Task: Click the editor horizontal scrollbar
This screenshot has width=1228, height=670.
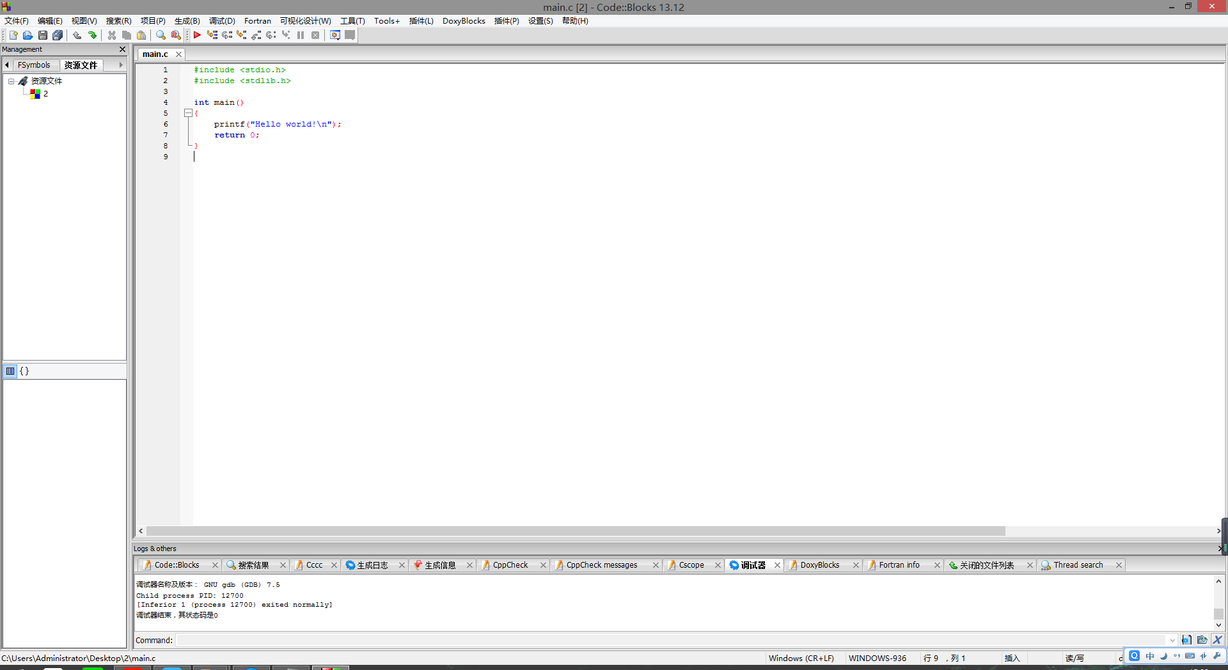Action: (576, 531)
